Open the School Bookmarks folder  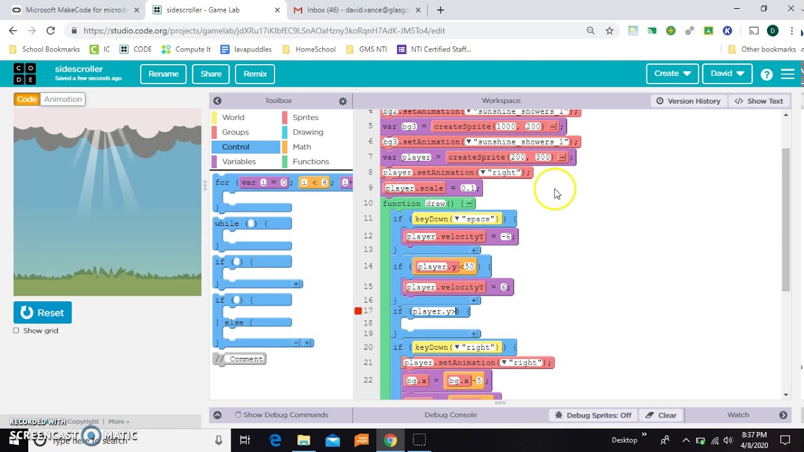click(x=45, y=49)
